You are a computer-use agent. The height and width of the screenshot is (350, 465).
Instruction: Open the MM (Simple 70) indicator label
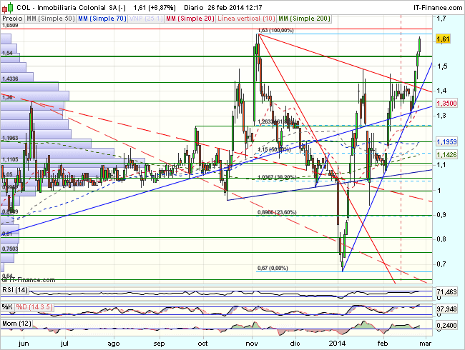pyautogui.click(x=102, y=19)
